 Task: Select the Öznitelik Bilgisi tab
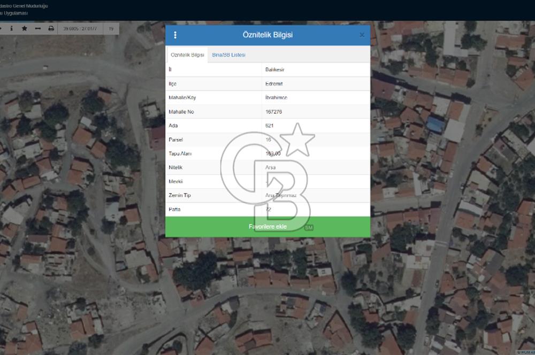click(187, 55)
